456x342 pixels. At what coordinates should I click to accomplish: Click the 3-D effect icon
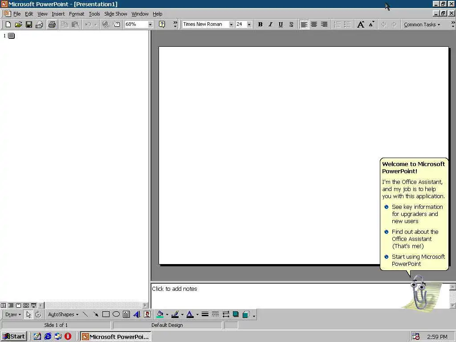click(x=246, y=314)
